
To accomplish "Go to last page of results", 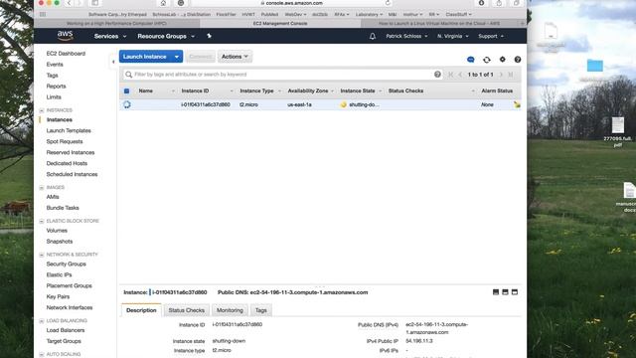I will 511,75.
